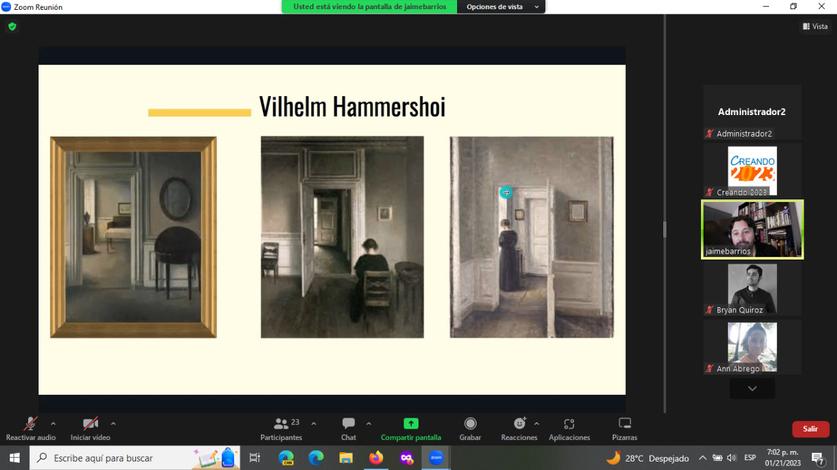837x470 pixels.
Task: Click the green encryption shield icon
Action: point(12,27)
